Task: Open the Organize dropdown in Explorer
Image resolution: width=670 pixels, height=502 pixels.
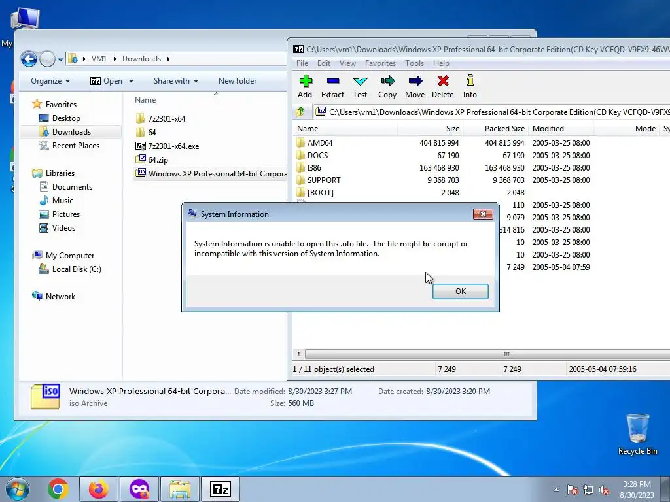Action: pos(50,80)
